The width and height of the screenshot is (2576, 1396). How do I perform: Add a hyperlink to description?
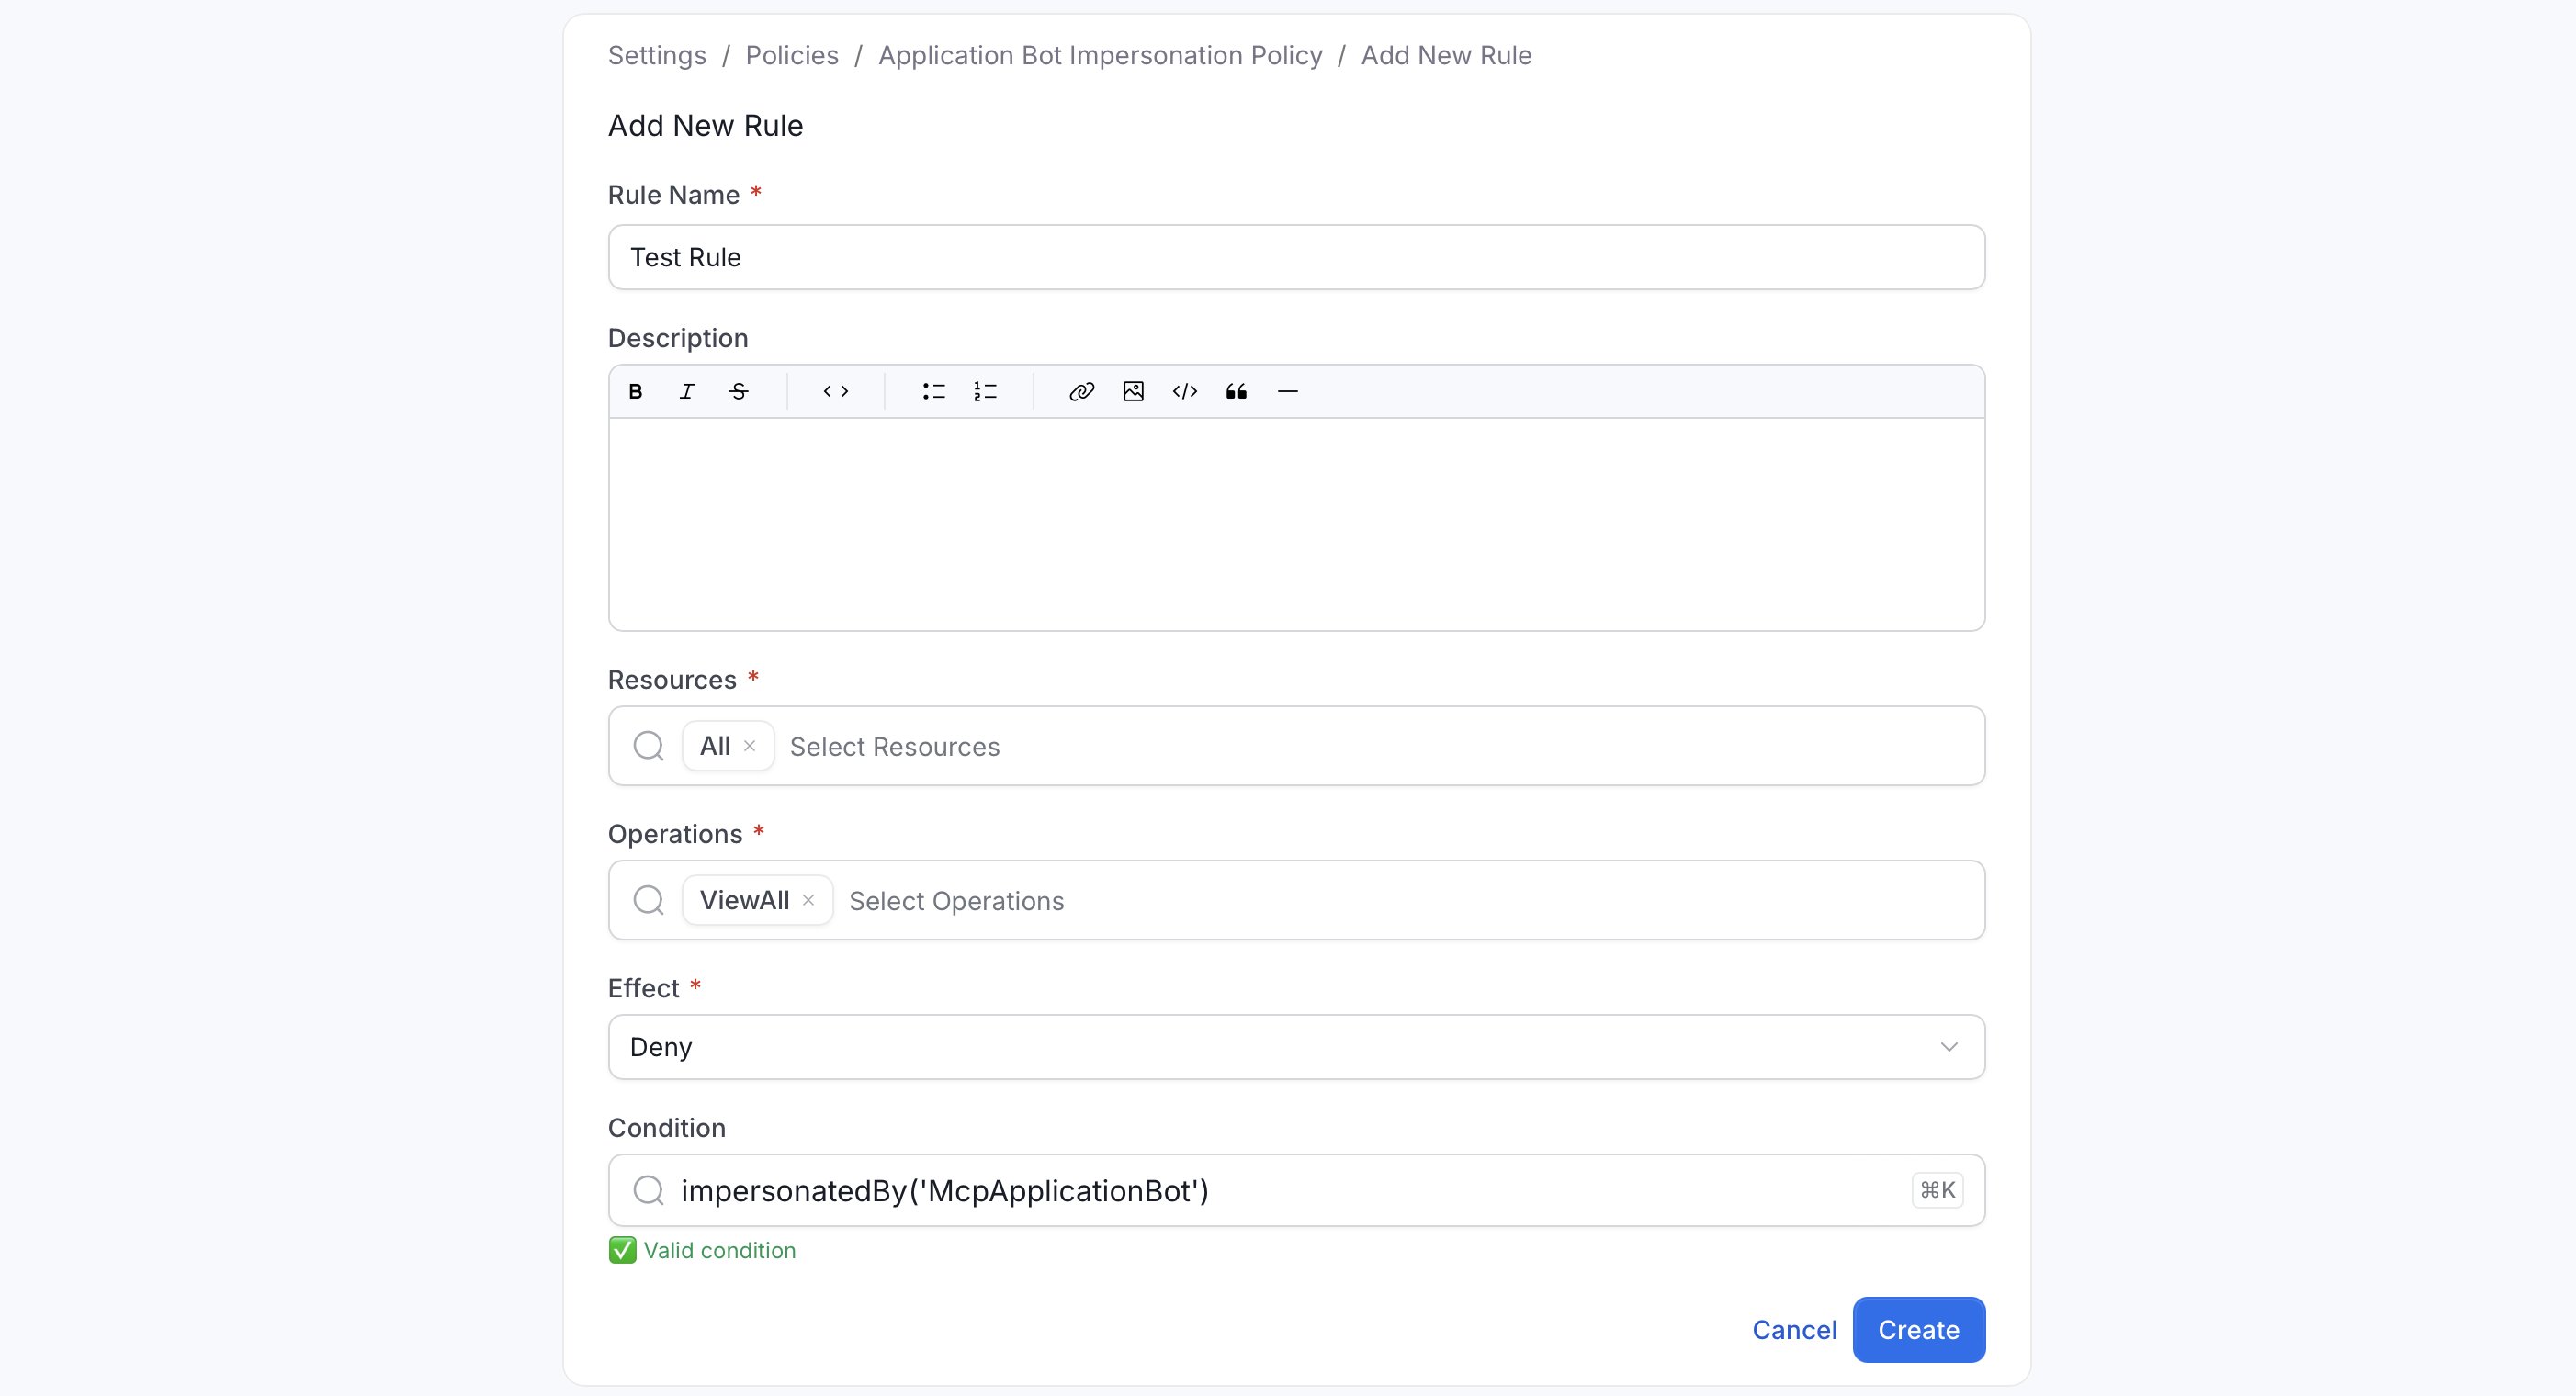[1082, 391]
